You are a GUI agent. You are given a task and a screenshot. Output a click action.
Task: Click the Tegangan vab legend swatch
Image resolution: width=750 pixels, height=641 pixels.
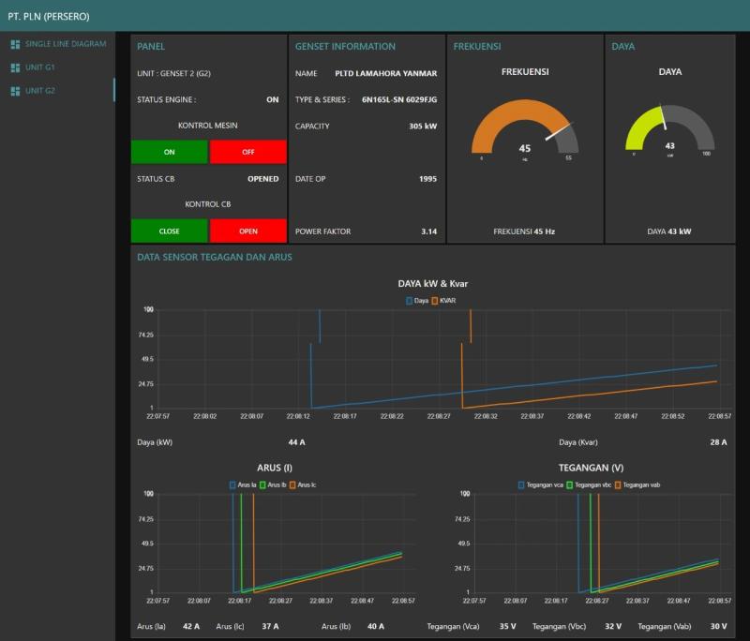pos(619,484)
